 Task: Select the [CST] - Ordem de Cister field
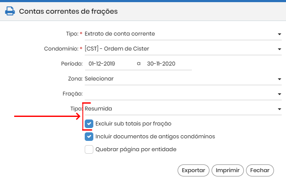click(x=183, y=49)
